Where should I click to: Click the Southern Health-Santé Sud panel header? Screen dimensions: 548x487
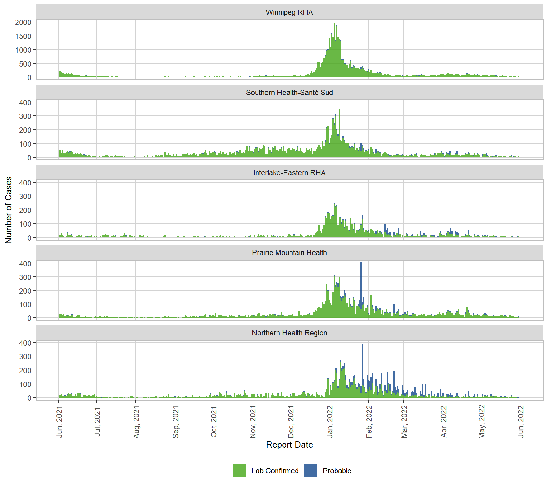pos(289,93)
